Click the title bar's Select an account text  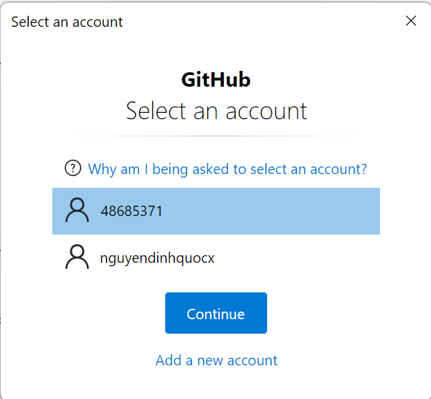[x=67, y=22]
